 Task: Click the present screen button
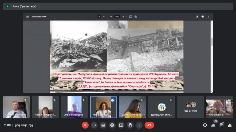click(x=121, y=125)
